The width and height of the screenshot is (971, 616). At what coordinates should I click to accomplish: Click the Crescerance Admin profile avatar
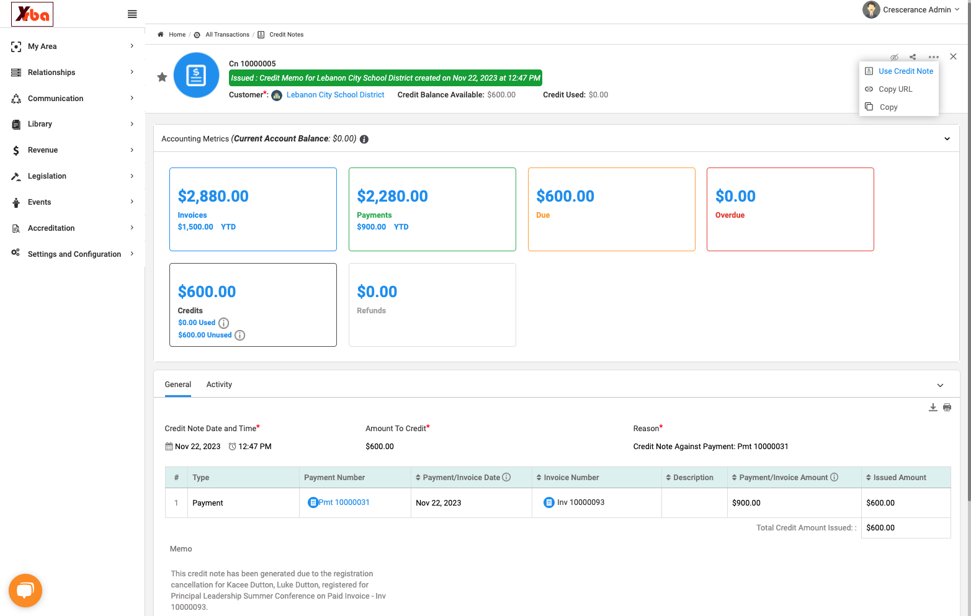tap(871, 10)
